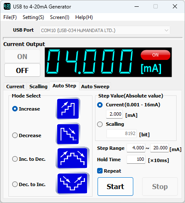This screenshot has height=203, width=185.
Task: Click the Mode Select group label
Action: click(26, 96)
